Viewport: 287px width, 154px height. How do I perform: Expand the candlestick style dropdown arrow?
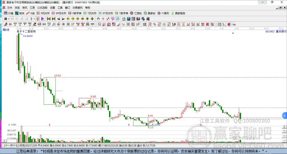click(x=34, y=19)
